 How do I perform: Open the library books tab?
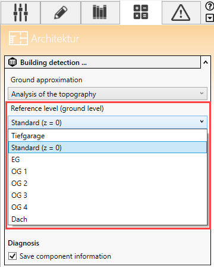click(100, 13)
